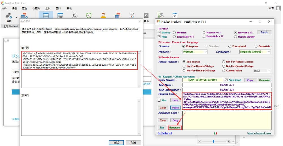Select the Site license radio button
Viewport: 283px width, 146px height.
[184, 62]
